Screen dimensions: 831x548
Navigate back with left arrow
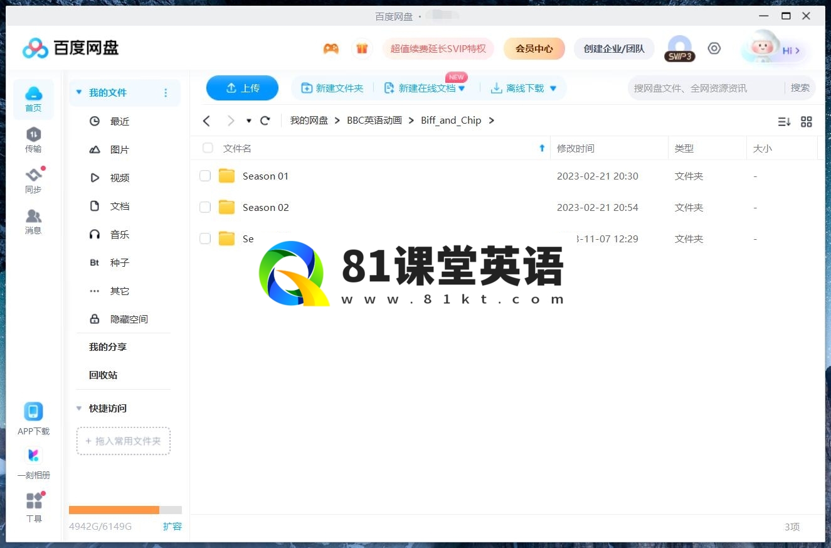[206, 121]
